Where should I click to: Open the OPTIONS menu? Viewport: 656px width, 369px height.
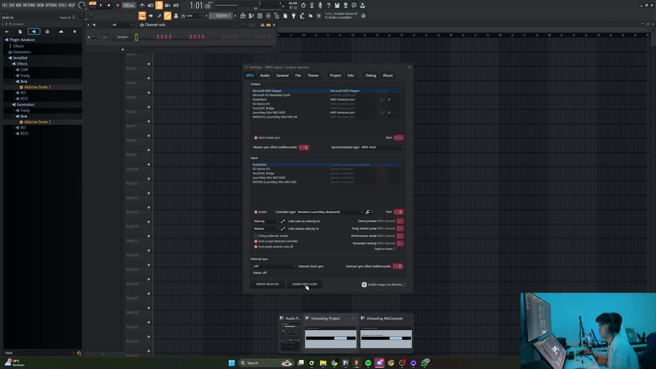pyautogui.click(x=51, y=5)
